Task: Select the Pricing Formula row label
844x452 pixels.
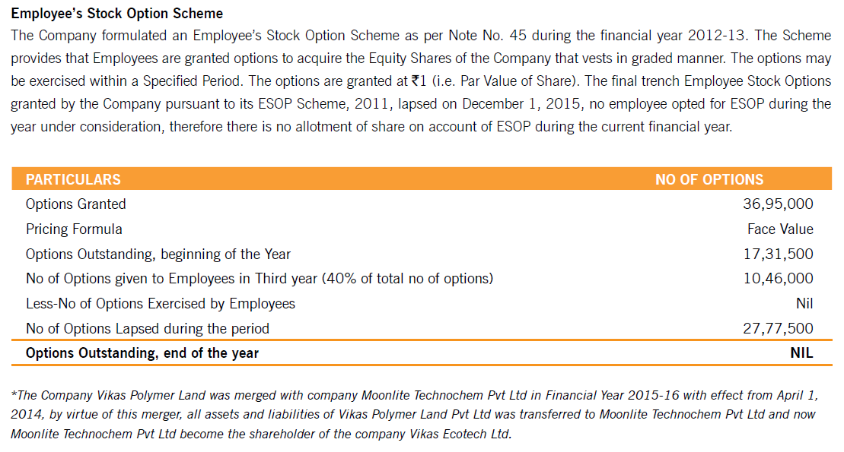Action: pyautogui.click(x=74, y=229)
